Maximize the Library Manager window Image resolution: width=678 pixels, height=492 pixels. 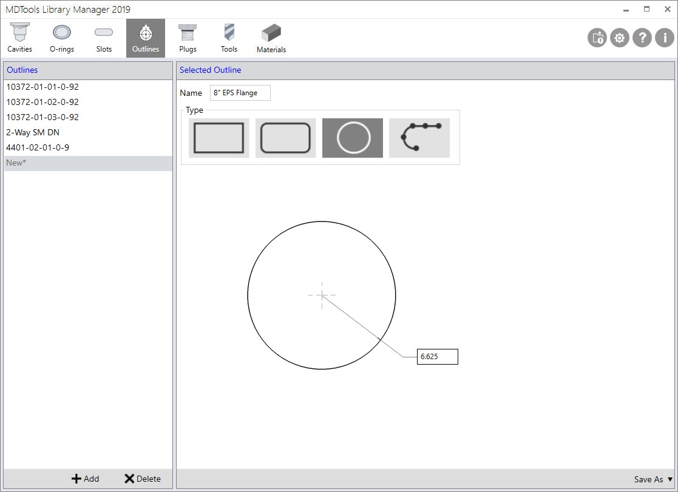pos(646,10)
